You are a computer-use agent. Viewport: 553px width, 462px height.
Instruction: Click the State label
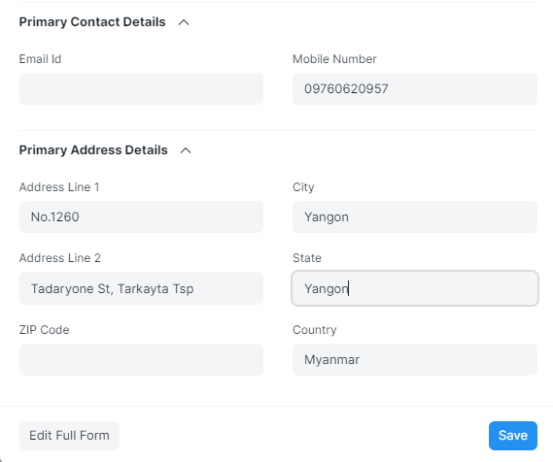307,258
